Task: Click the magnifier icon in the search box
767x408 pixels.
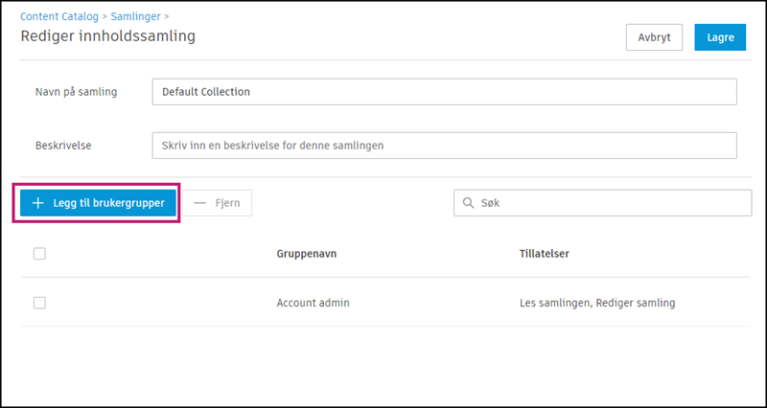Action: pyautogui.click(x=469, y=203)
